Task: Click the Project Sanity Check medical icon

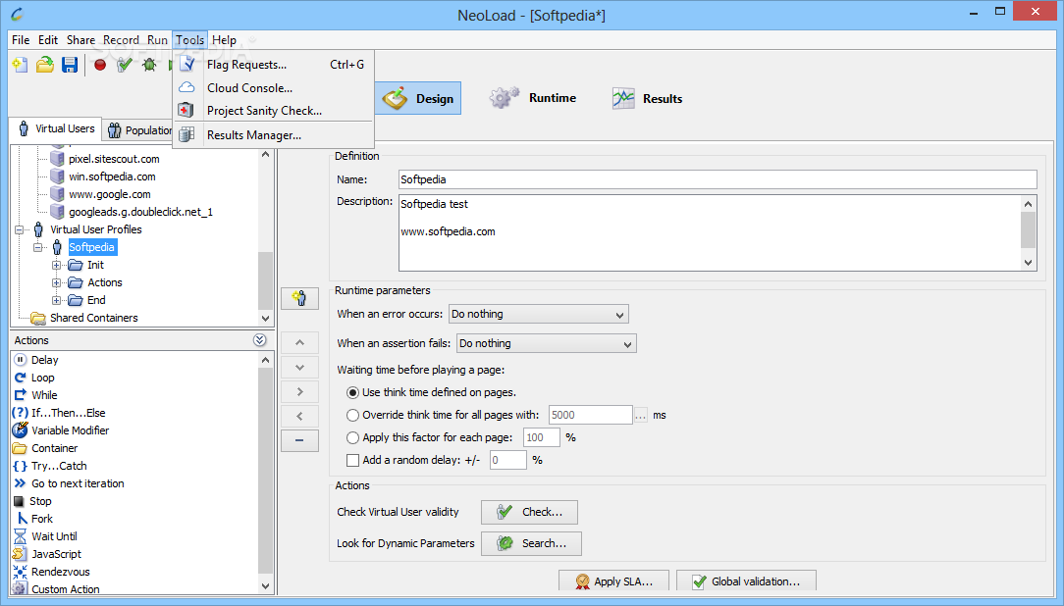Action: [186, 110]
